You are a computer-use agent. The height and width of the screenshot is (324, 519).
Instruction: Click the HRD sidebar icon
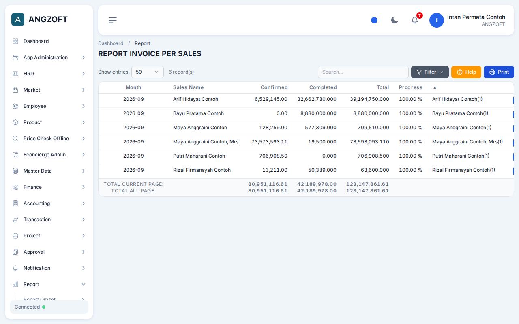click(x=15, y=74)
